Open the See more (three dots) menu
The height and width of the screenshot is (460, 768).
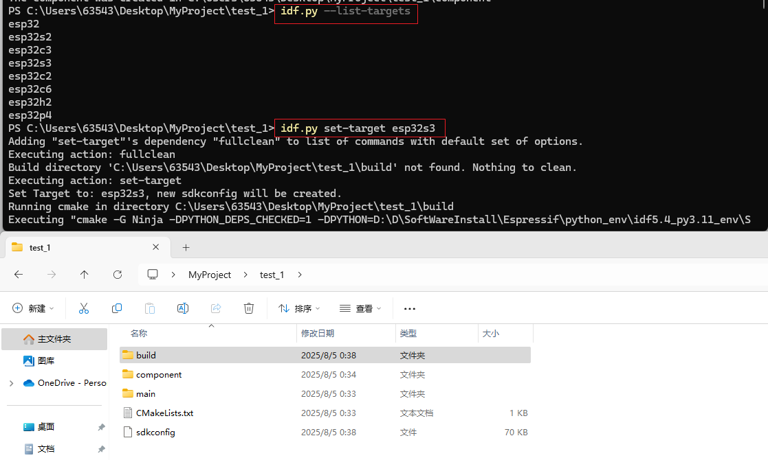(x=410, y=308)
